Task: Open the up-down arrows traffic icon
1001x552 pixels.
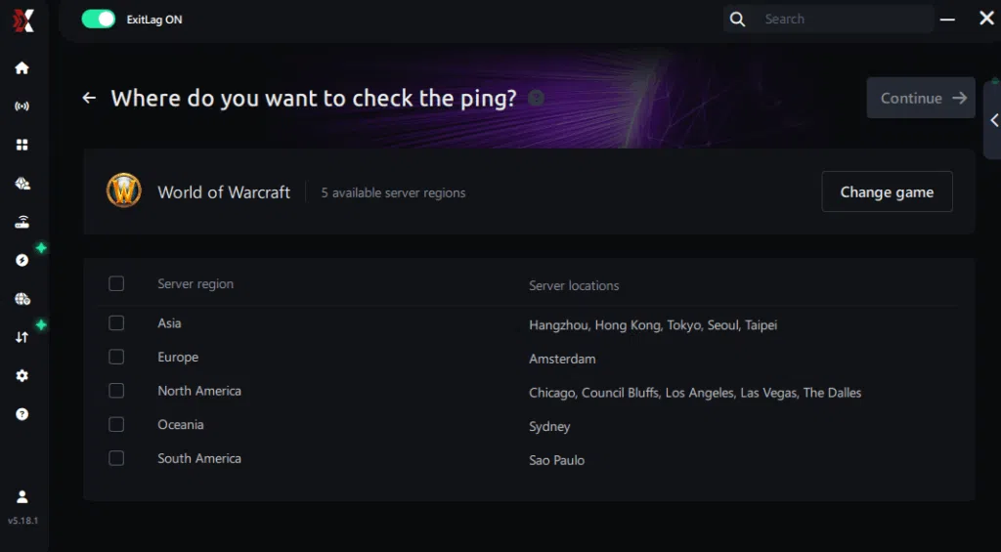Action: click(x=22, y=337)
